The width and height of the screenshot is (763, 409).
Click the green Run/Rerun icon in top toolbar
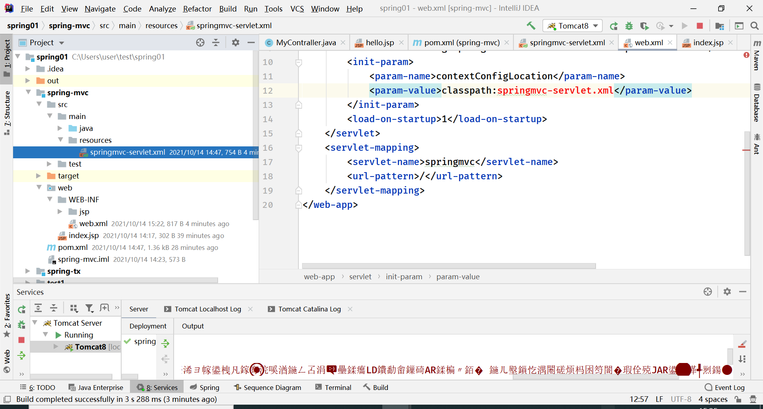pos(614,26)
